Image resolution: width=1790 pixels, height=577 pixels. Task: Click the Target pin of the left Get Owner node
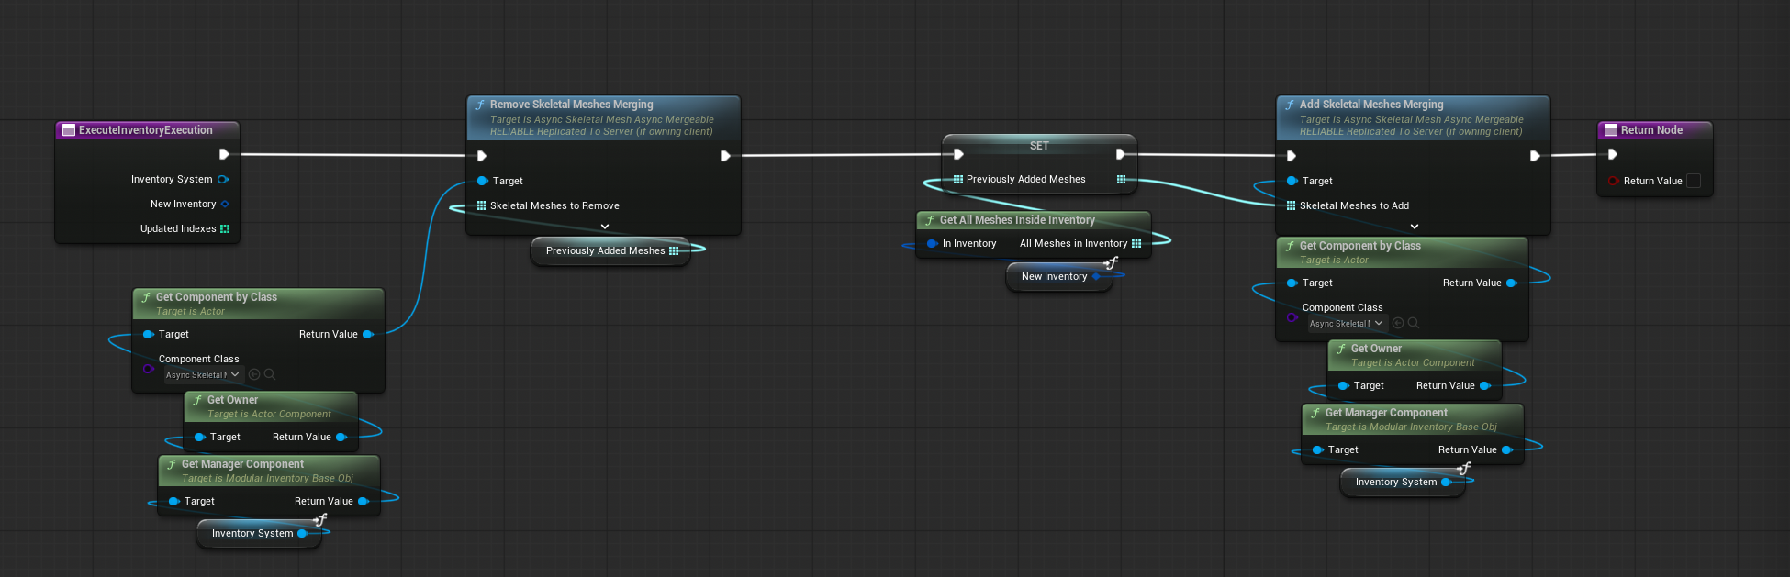point(199,437)
